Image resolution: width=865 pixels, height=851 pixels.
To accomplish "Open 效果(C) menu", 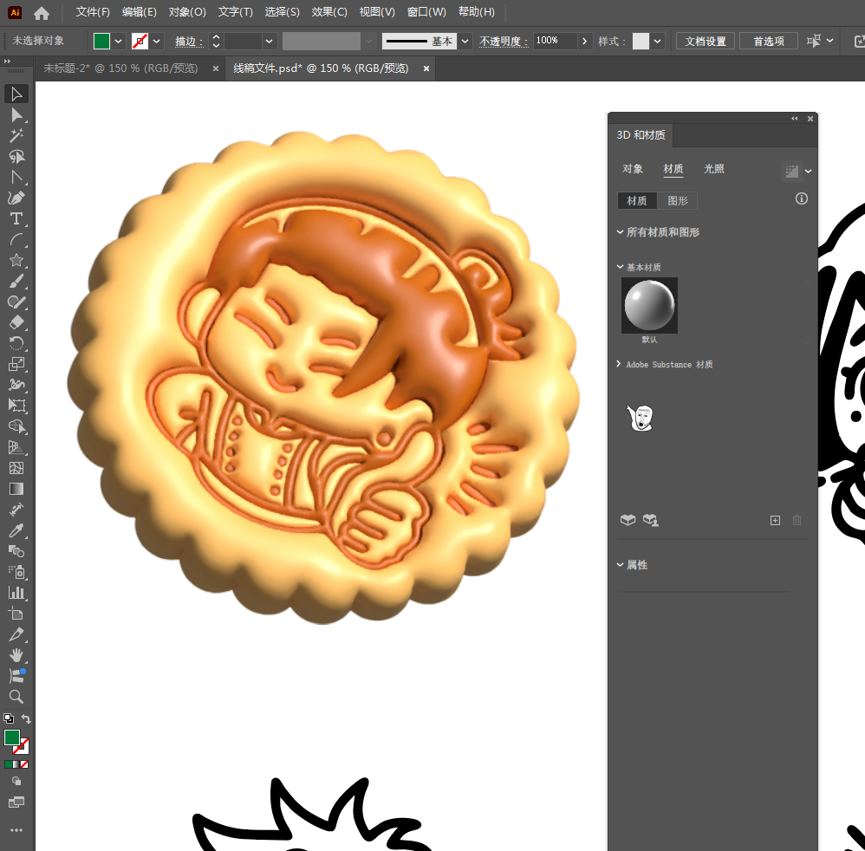I will 329,12.
